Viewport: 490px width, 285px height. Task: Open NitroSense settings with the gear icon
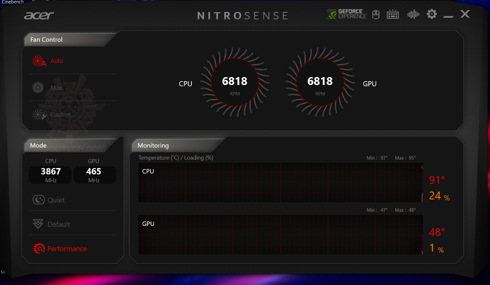coord(432,14)
